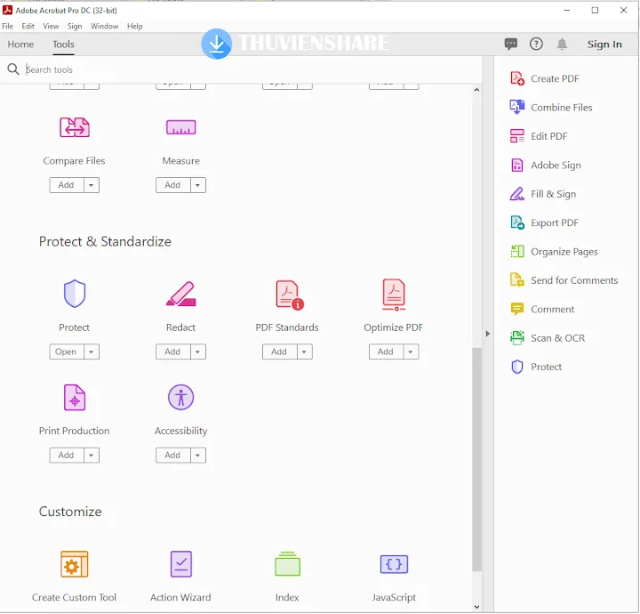Expand Measure Add dropdown arrow
640x614 pixels.
pyautogui.click(x=198, y=185)
